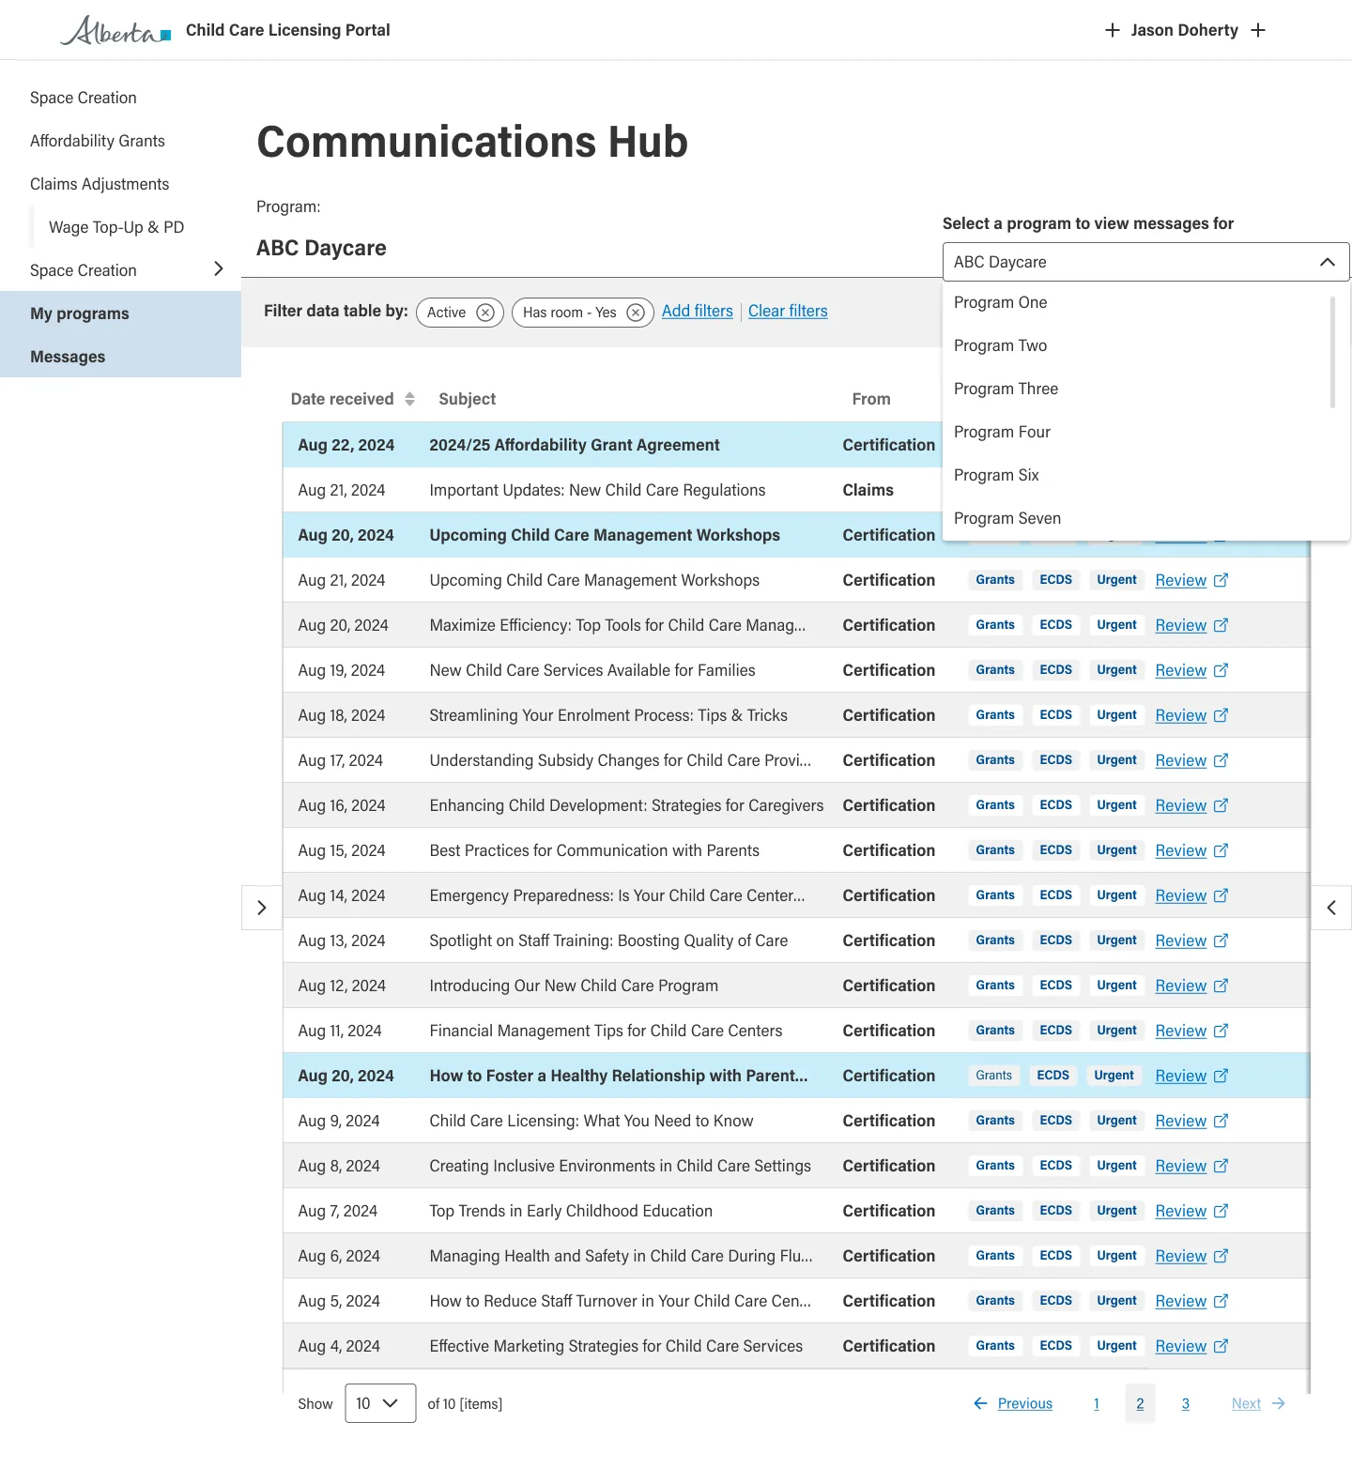Click the plus icon right of Jason Doherty
This screenshot has height=1468, width=1352.
click(1258, 30)
